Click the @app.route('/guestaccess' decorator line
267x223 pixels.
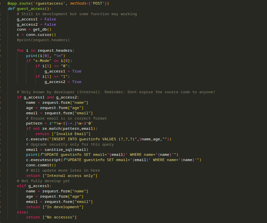[x=58, y=3]
